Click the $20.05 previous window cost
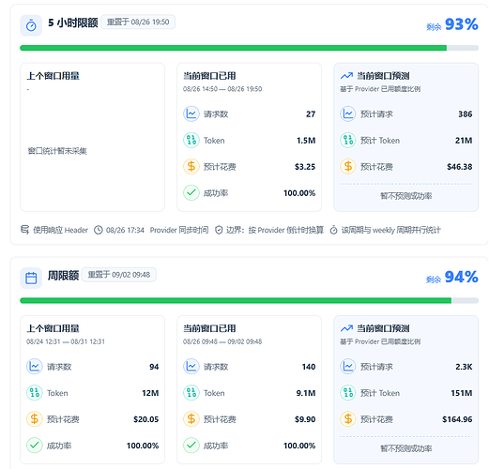This screenshot has height=469, width=489. [145, 419]
